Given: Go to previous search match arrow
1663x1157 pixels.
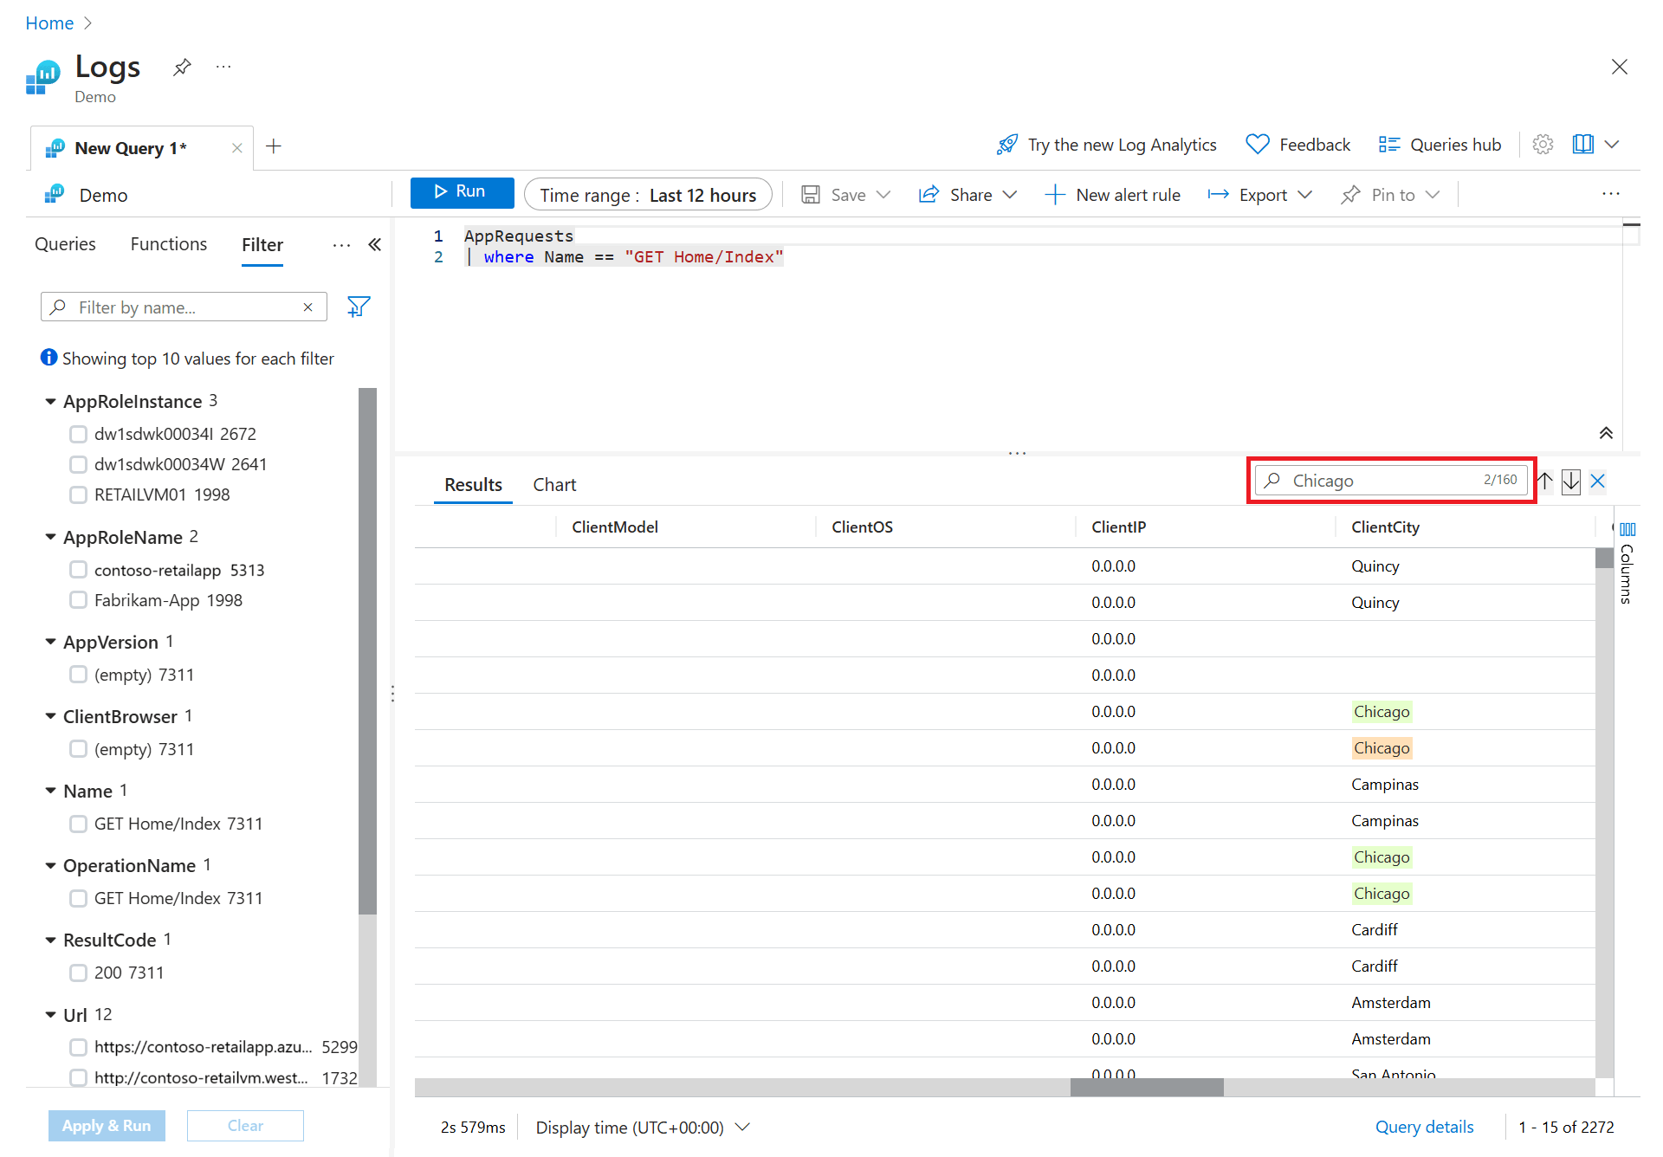Looking at the screenshot, I should click(1545, 482).
